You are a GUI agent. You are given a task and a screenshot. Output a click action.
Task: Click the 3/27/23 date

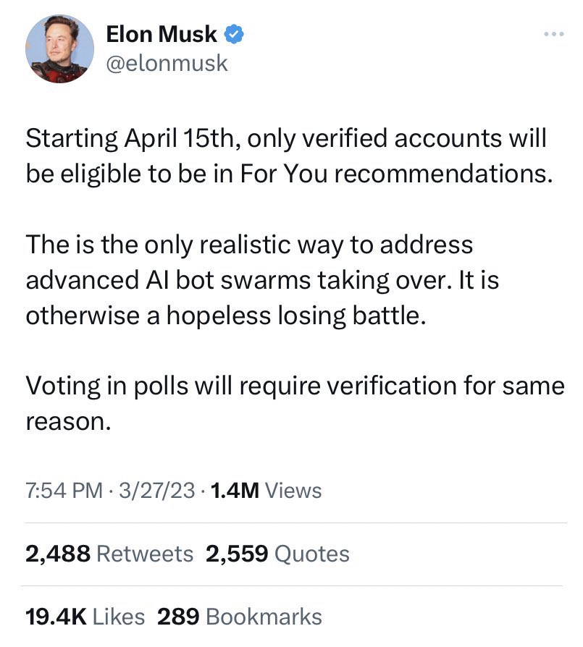click(157, 491)
